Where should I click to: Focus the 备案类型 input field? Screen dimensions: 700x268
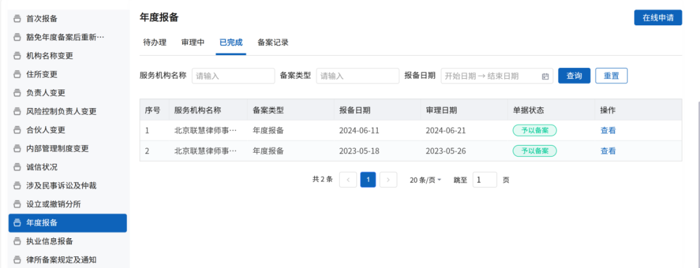358,76
